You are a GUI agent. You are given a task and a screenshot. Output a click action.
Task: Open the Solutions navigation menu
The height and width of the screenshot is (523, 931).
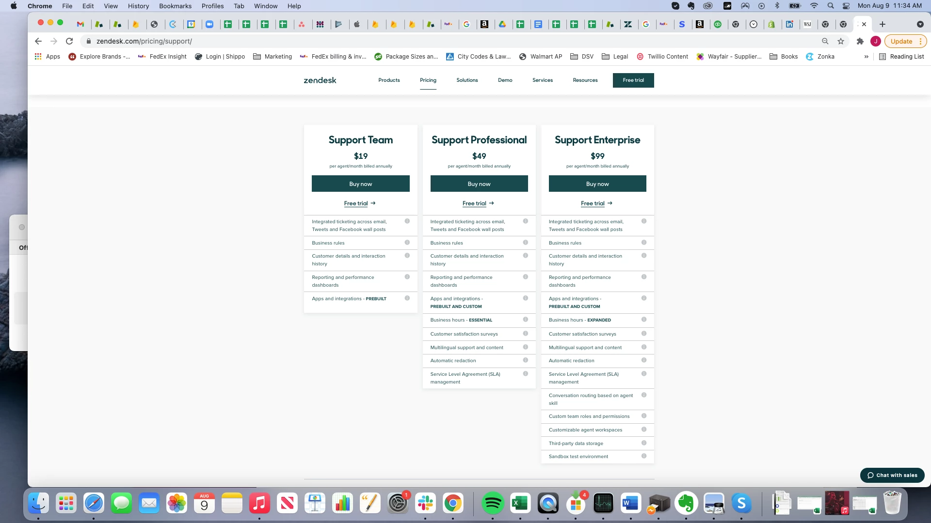466,80
